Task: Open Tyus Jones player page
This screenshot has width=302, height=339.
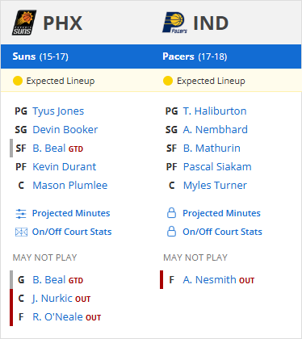Action: [58, 111]
